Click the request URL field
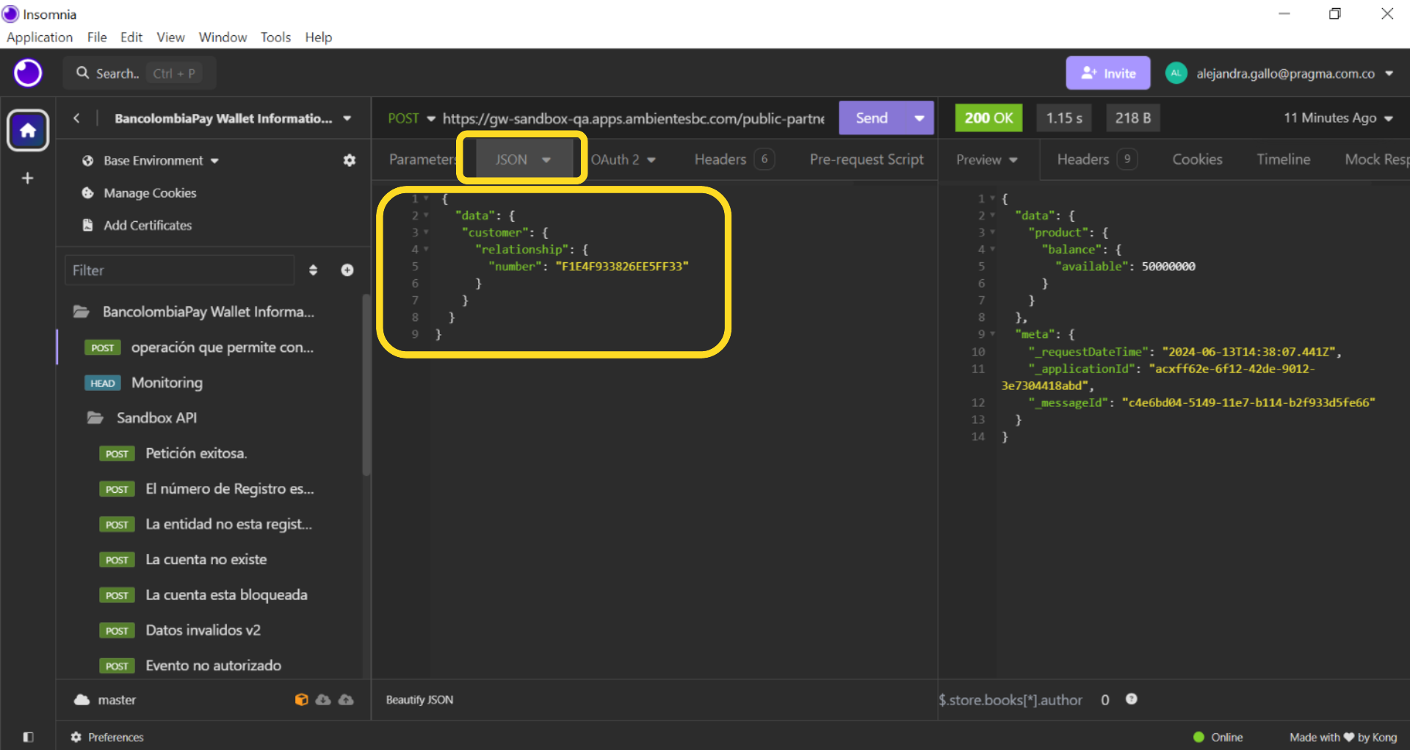The height and width of the screenshot is (750, 1410). (x=633, y=118)
